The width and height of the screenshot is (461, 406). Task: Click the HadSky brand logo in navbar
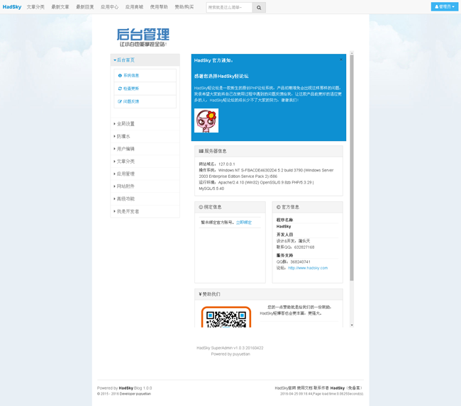click(x=12, y=7)
